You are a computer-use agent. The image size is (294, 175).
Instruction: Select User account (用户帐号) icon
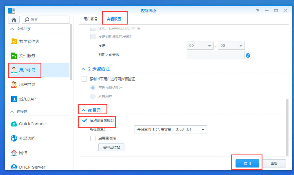14,70
